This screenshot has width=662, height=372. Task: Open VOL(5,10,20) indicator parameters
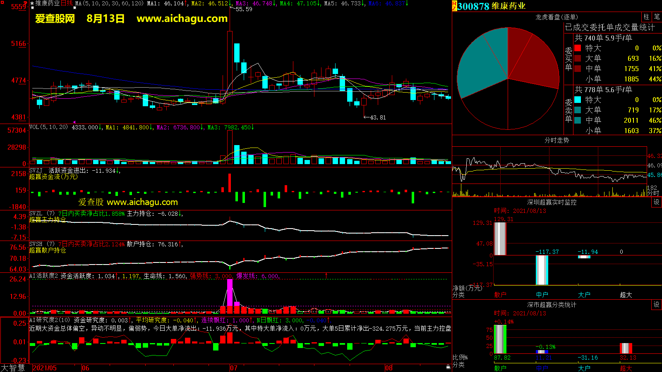[48, 127]
